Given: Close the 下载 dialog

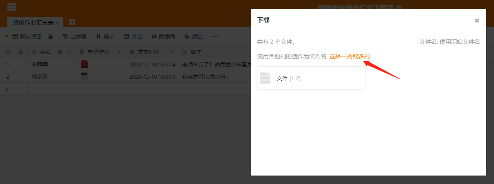Looking at the screenshot, I should pos(477,20).
